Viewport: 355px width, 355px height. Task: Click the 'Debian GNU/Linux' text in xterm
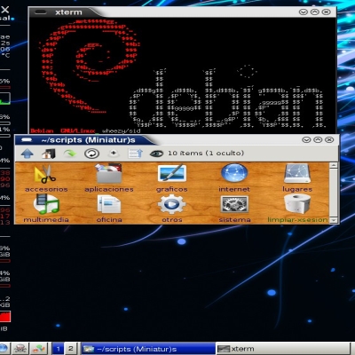(63, 130)
